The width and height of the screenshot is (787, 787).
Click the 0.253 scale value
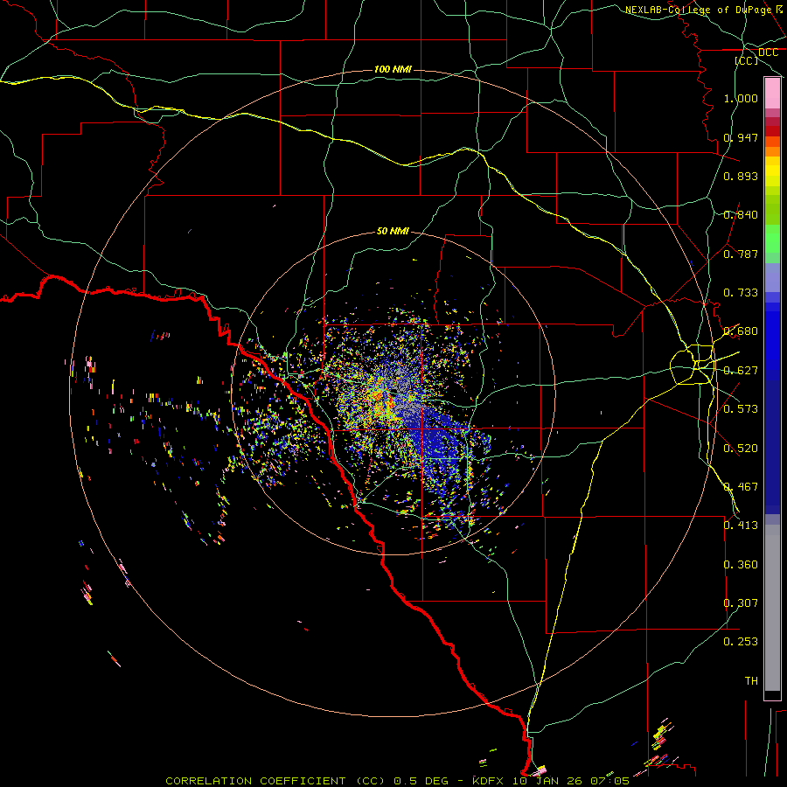point(741,642)
